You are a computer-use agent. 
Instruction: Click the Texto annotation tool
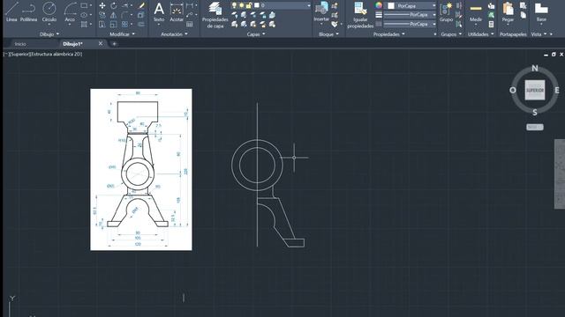pyautogui.click(x=159, y=11)
